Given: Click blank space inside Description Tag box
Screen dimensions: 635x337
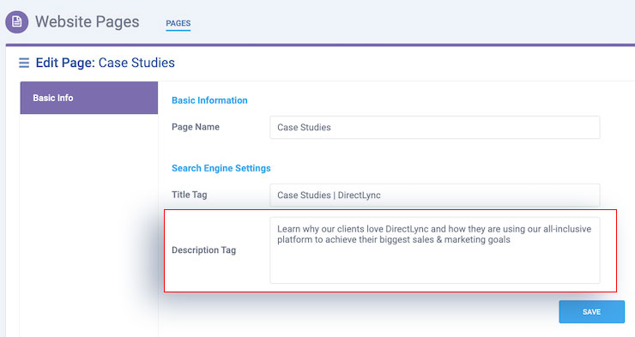Looking at the screenshot, I should pos(435,265).
